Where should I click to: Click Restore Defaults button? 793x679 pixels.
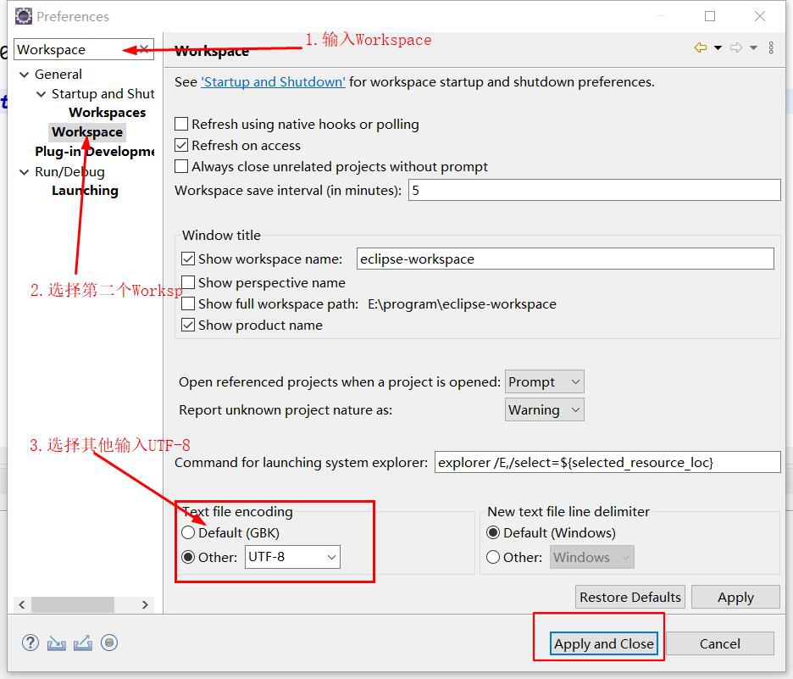click(630, 597)
